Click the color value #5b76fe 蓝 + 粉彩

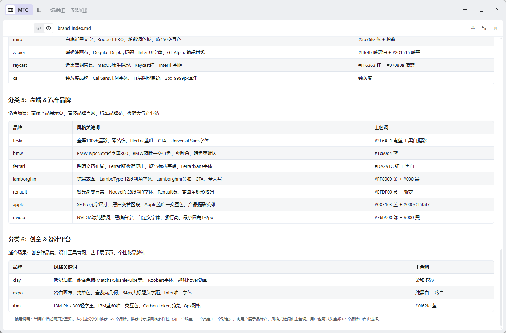(377, 40)
